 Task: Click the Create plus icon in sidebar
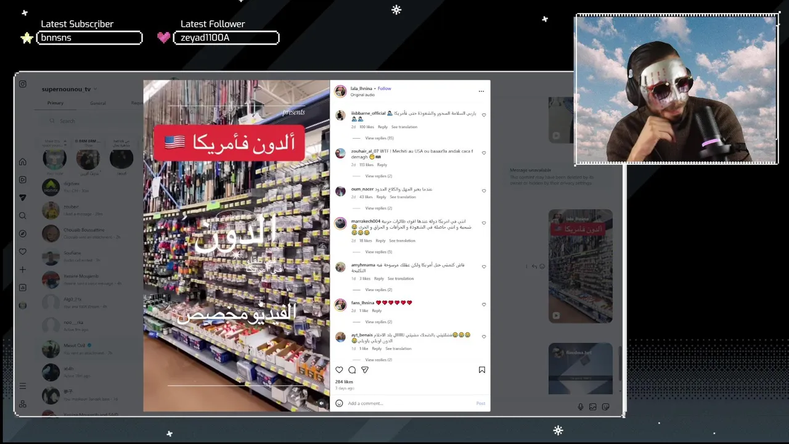23,269
